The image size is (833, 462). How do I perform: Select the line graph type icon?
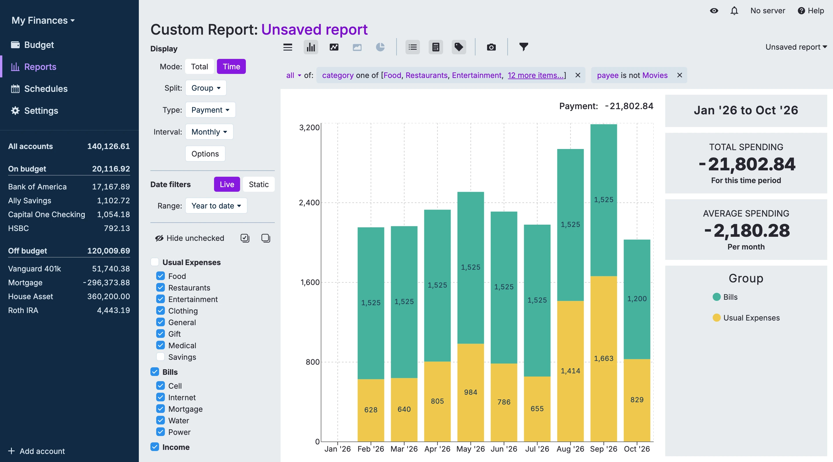tap(334, 47)
